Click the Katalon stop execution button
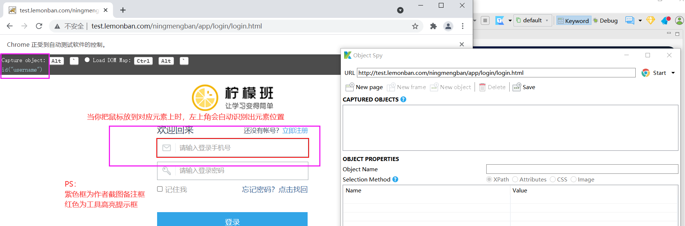The height and width of the screenshot is (226, 685). point(485,20)
